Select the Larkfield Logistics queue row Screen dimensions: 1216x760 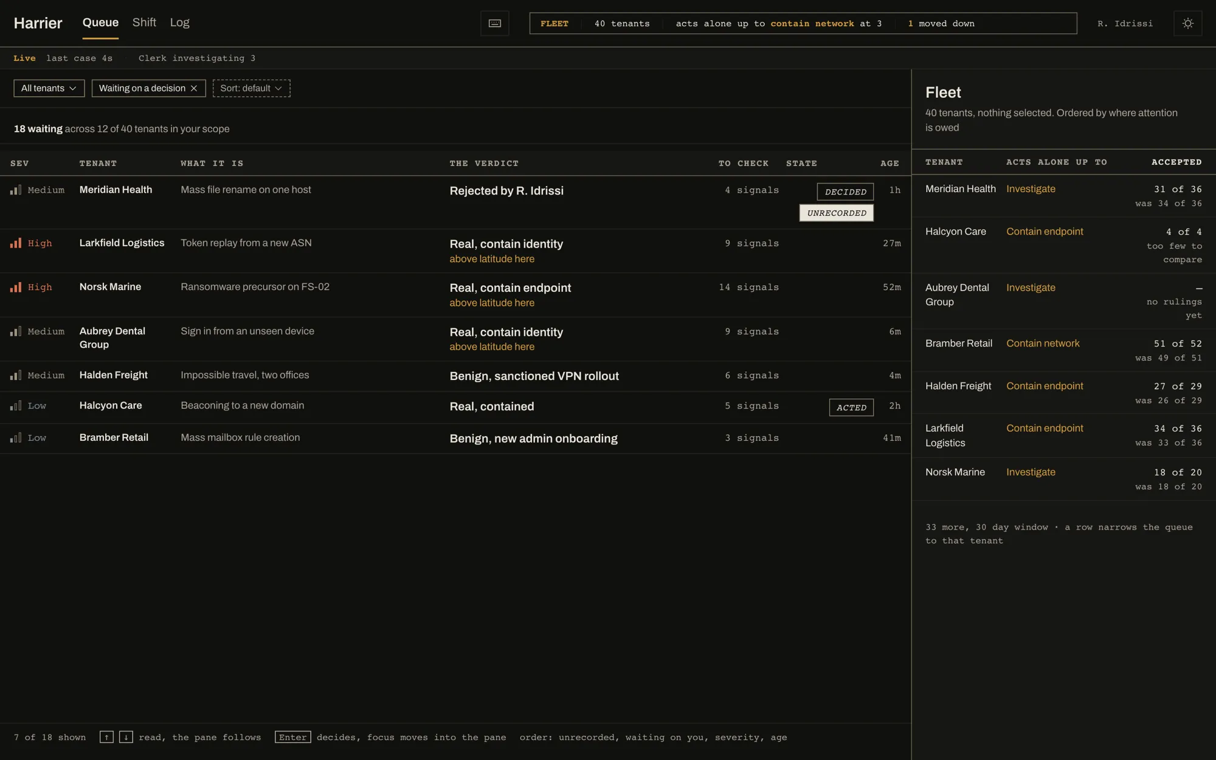(455, 251)
